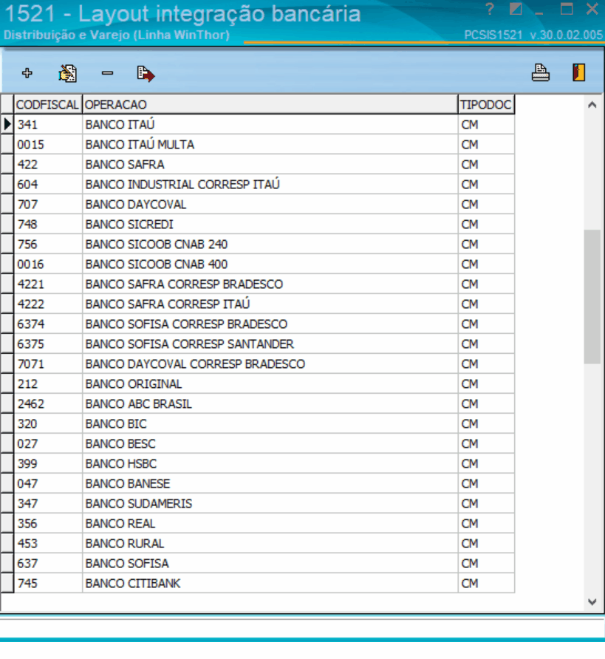Click the scrollbar down arrow

coord(592,602)
